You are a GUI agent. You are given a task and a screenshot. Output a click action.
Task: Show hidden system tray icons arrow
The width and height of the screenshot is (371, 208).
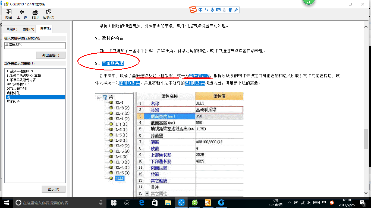click(290, 203)
